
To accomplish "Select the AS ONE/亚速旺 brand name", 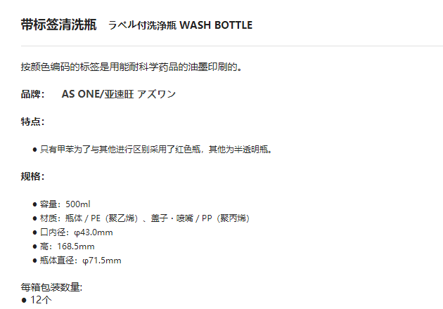I will pyautogui.click(x=98, y=94).
